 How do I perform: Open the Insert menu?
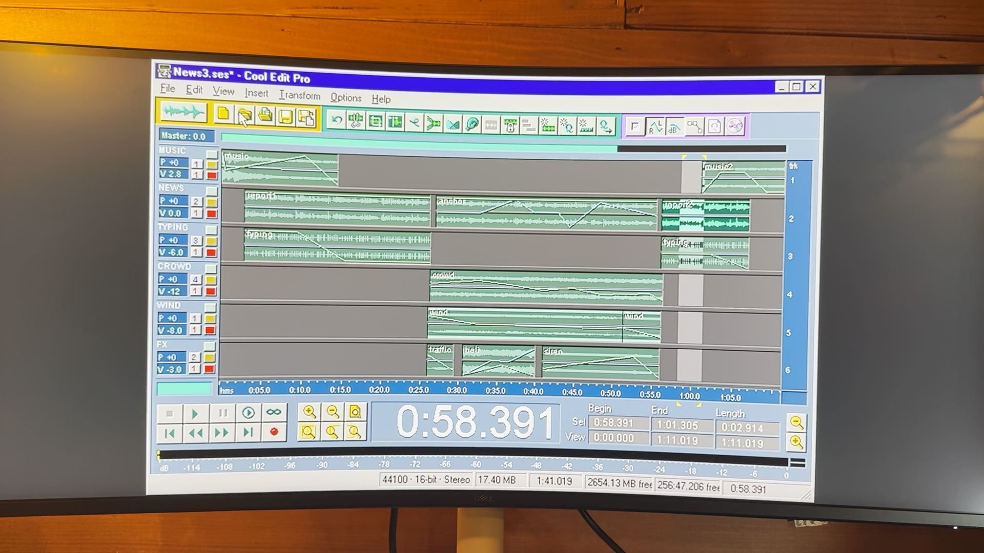[x=256, y=93]
